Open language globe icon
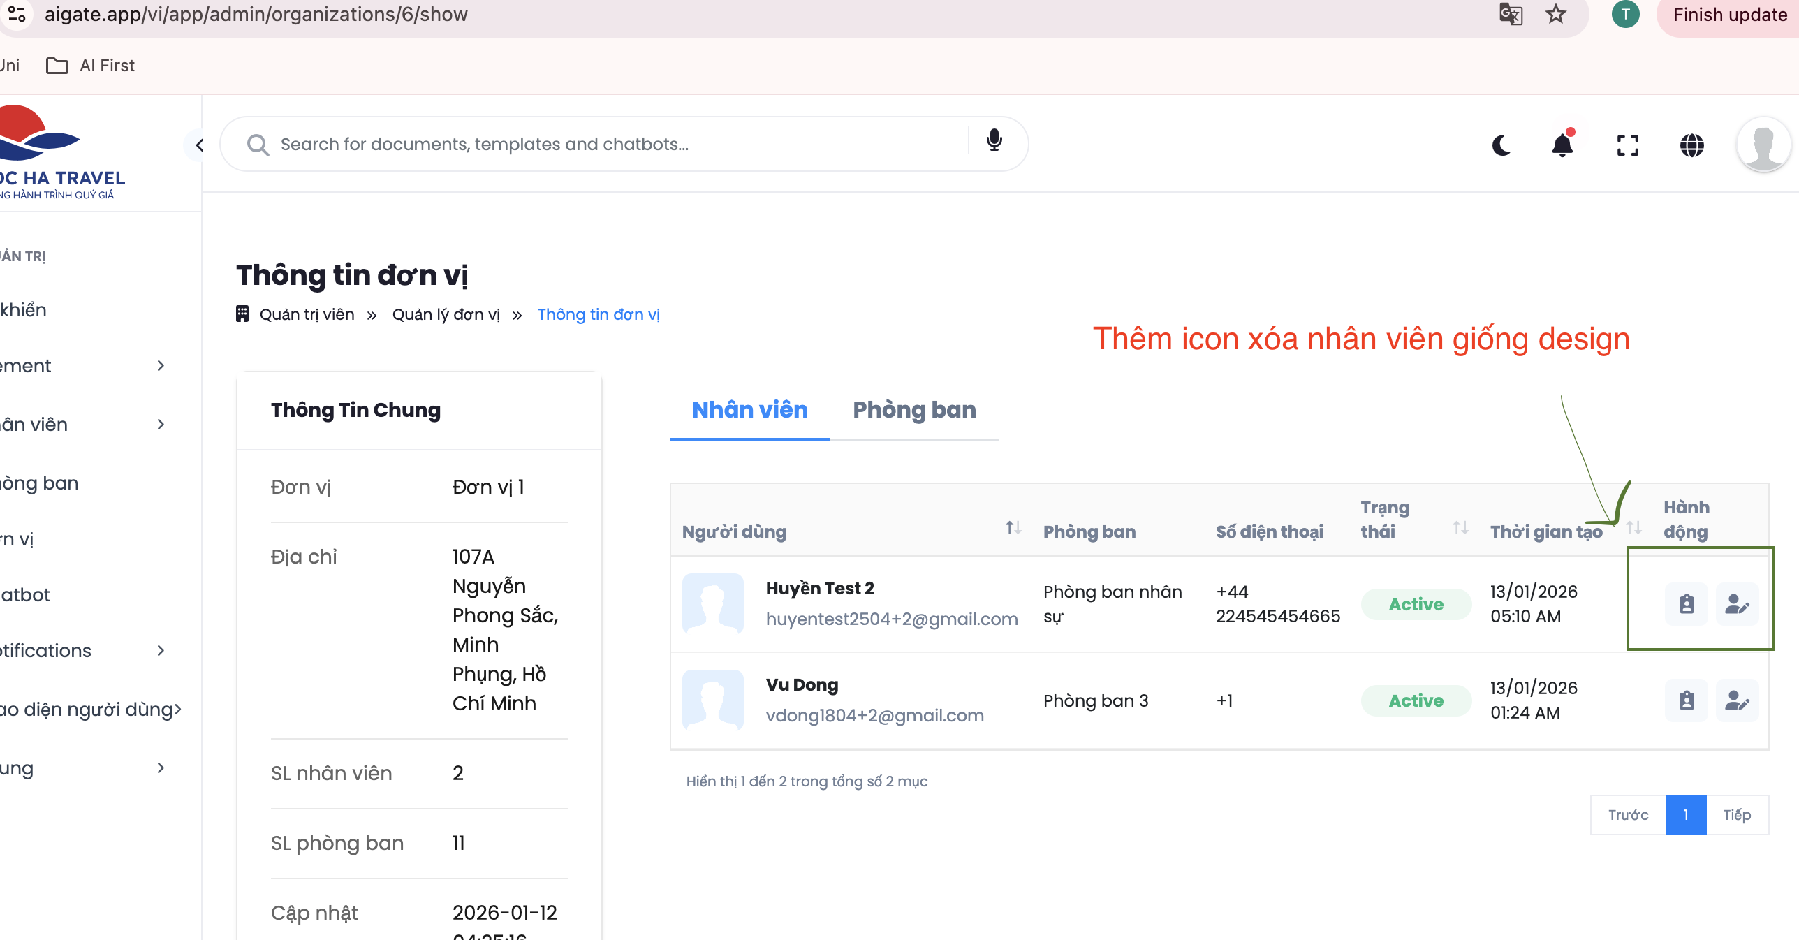 tap(1691, 145)
